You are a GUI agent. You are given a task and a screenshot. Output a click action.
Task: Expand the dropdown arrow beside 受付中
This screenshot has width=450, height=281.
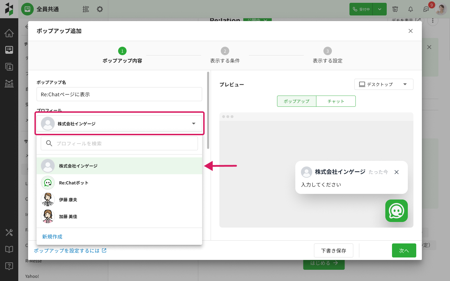(380, 9)
